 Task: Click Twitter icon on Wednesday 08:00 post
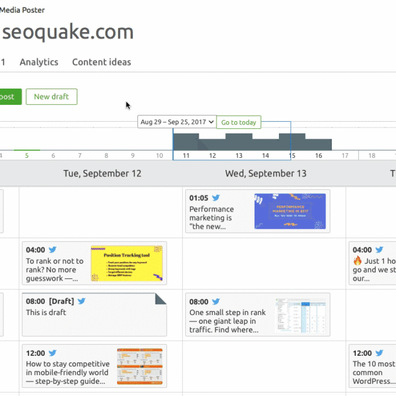pyautogui.click(x=216, y=302)
